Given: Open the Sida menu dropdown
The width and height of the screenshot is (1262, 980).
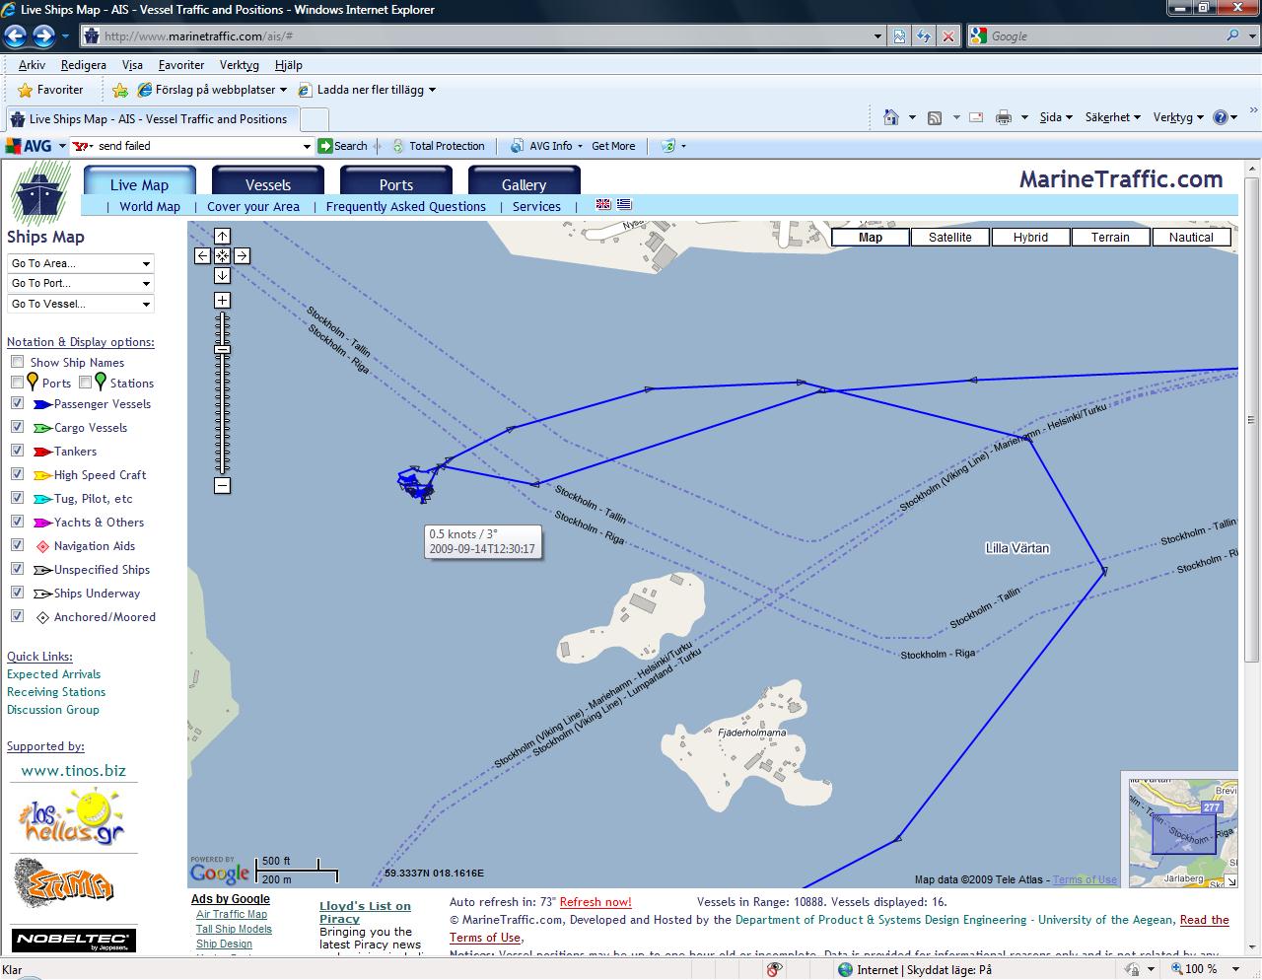Looking at the screenshot, I should click(1056, 117).
